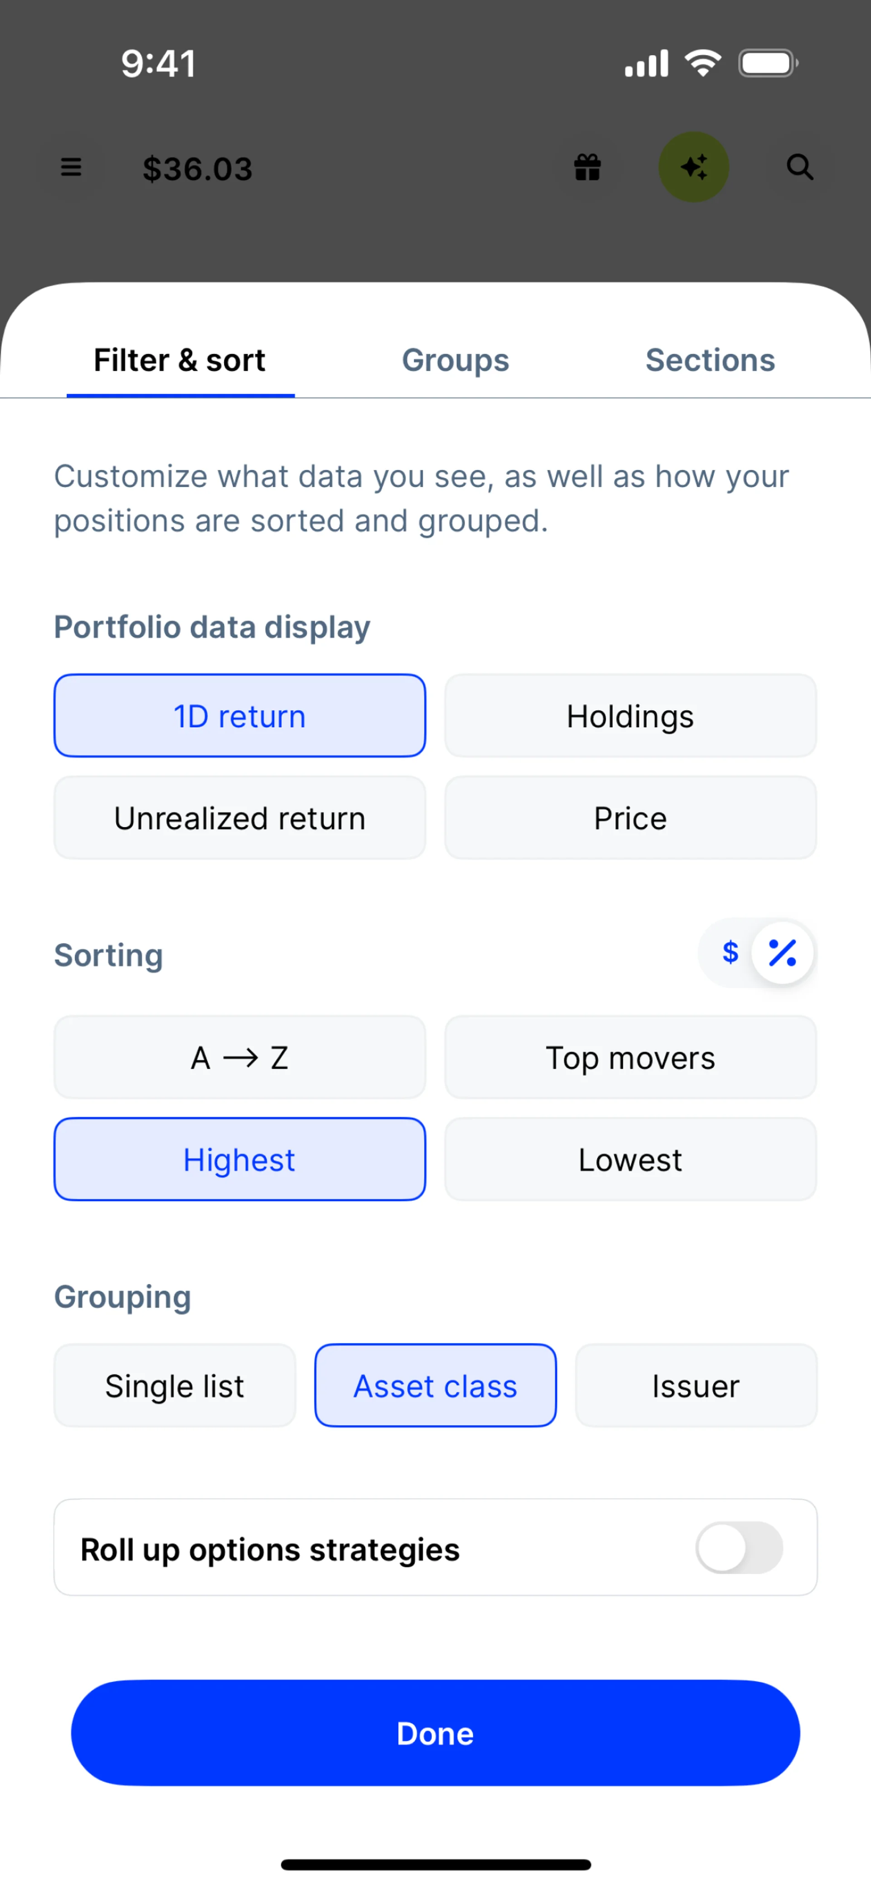Tap the search magnifier icon

(799, 168)
